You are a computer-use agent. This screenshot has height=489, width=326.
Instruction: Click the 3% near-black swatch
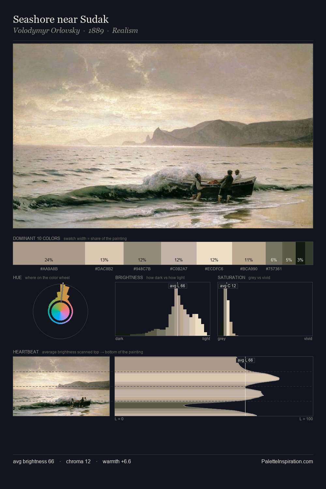click(300, 253)
